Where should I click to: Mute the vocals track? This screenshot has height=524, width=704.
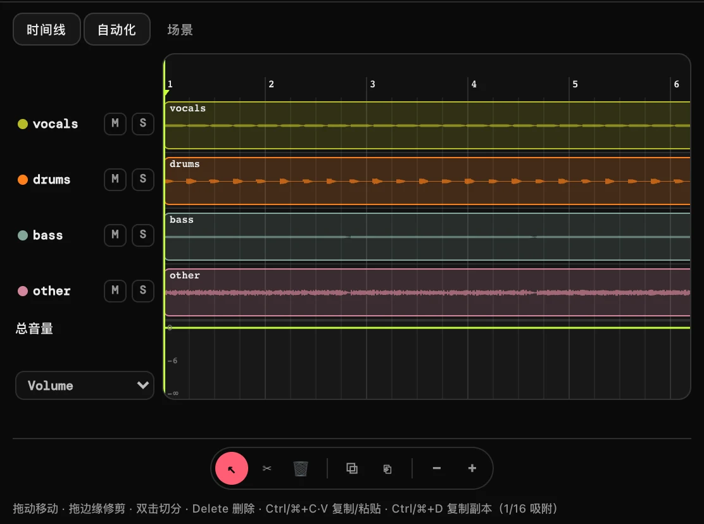115,123
